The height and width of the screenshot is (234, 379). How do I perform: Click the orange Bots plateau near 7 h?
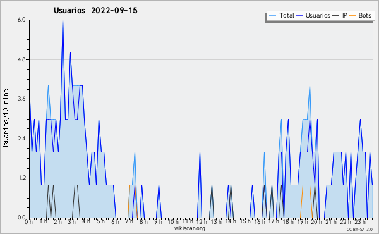pos(132,185)
